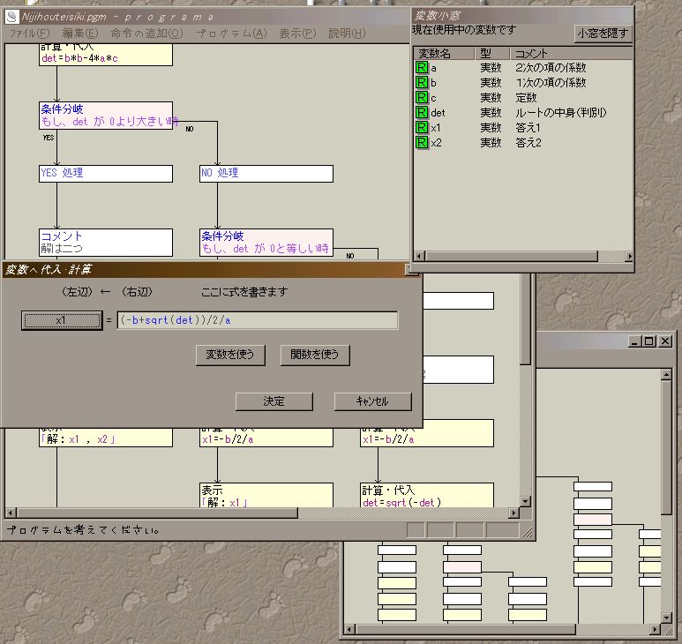This screenshot has height=644, width=682.
Task: Select comment text 1次の項の係数
Action: pos(551,83)
